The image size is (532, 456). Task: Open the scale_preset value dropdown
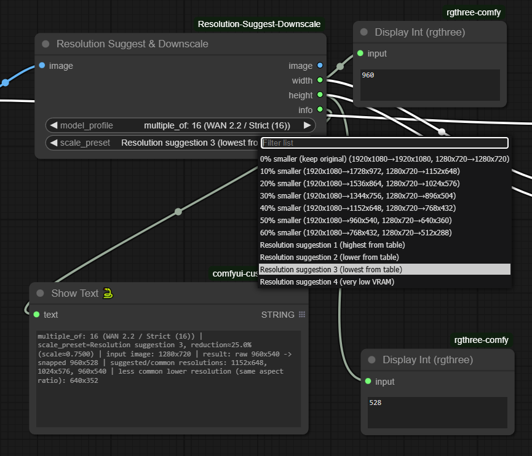pos(189,143)
